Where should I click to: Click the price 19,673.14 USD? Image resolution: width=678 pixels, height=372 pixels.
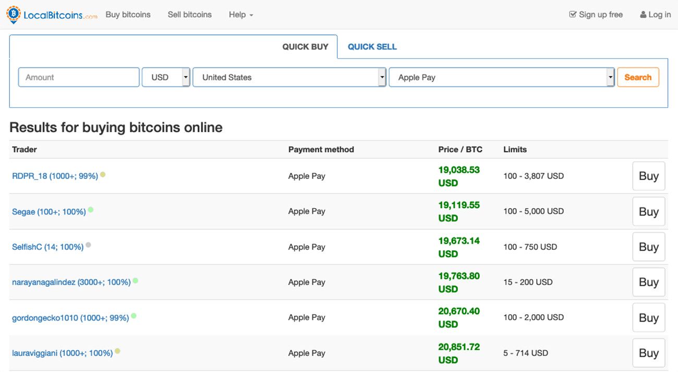click(x=459, y=247)
